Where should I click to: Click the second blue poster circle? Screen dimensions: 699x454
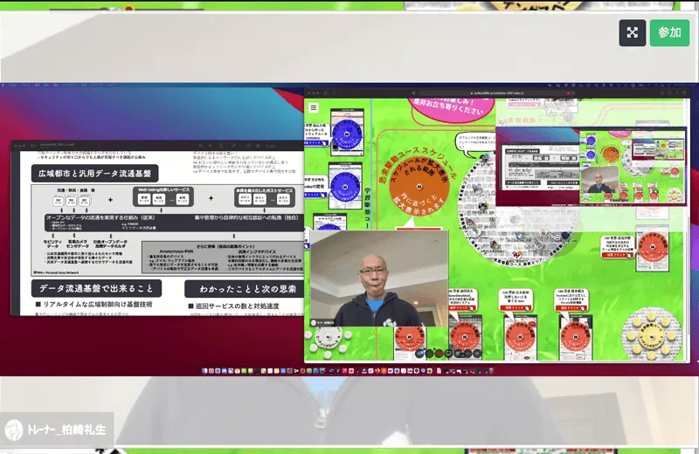click(x=345, y=187)
